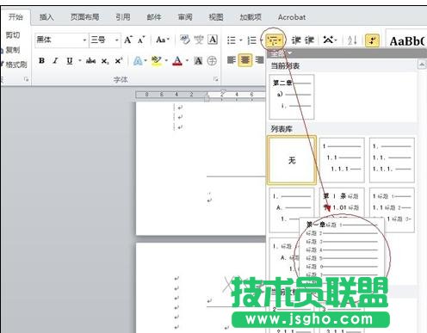This screenshot has width=427, height=333.
Task: Toggle italic formatting
Action: (55, 61)
